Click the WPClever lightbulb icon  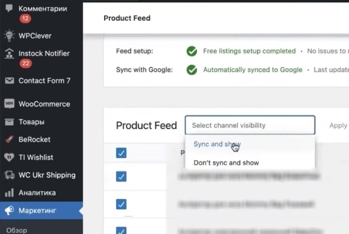point(9,36)
